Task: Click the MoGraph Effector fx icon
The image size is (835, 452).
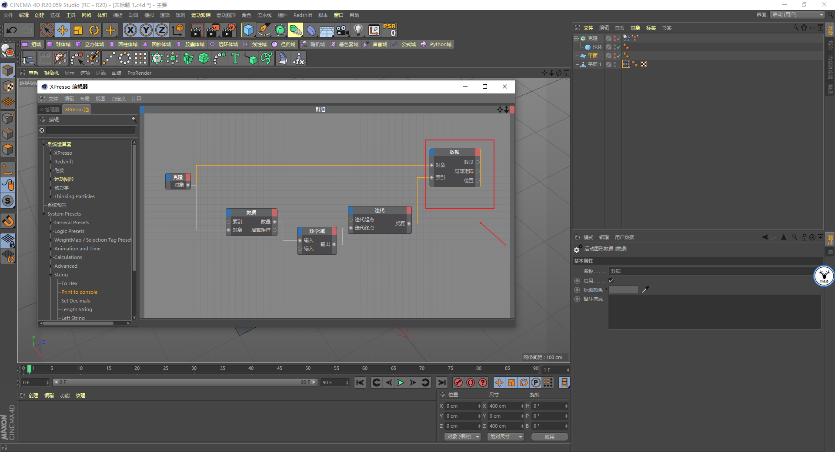Action: 299,58
